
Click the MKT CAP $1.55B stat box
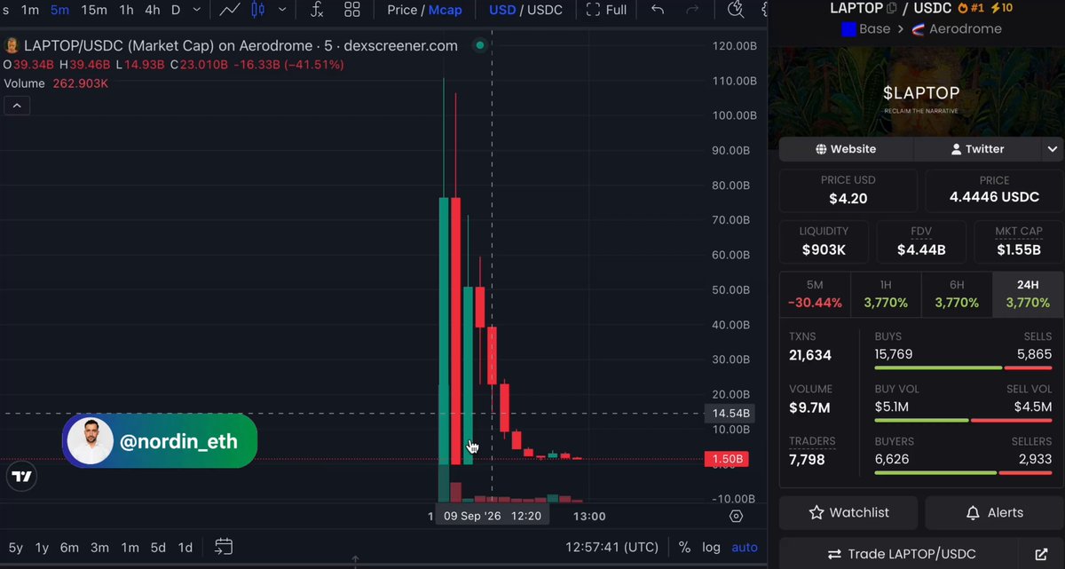pos(1018,241)
